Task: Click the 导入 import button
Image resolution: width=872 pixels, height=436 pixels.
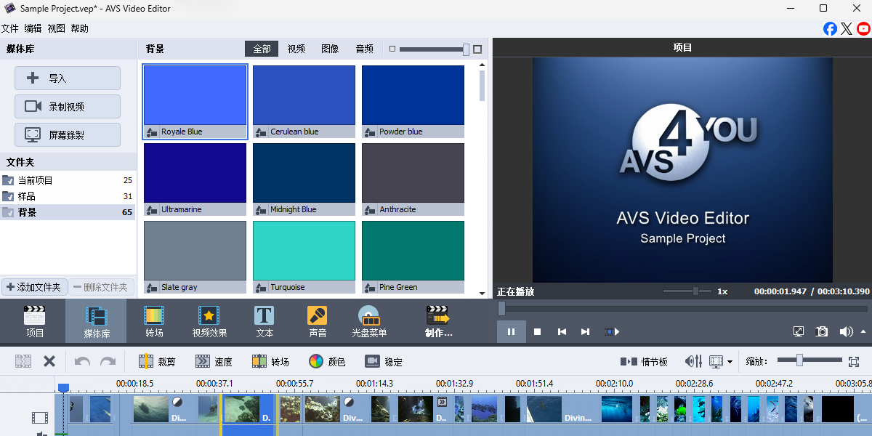Action: [68, 78]
